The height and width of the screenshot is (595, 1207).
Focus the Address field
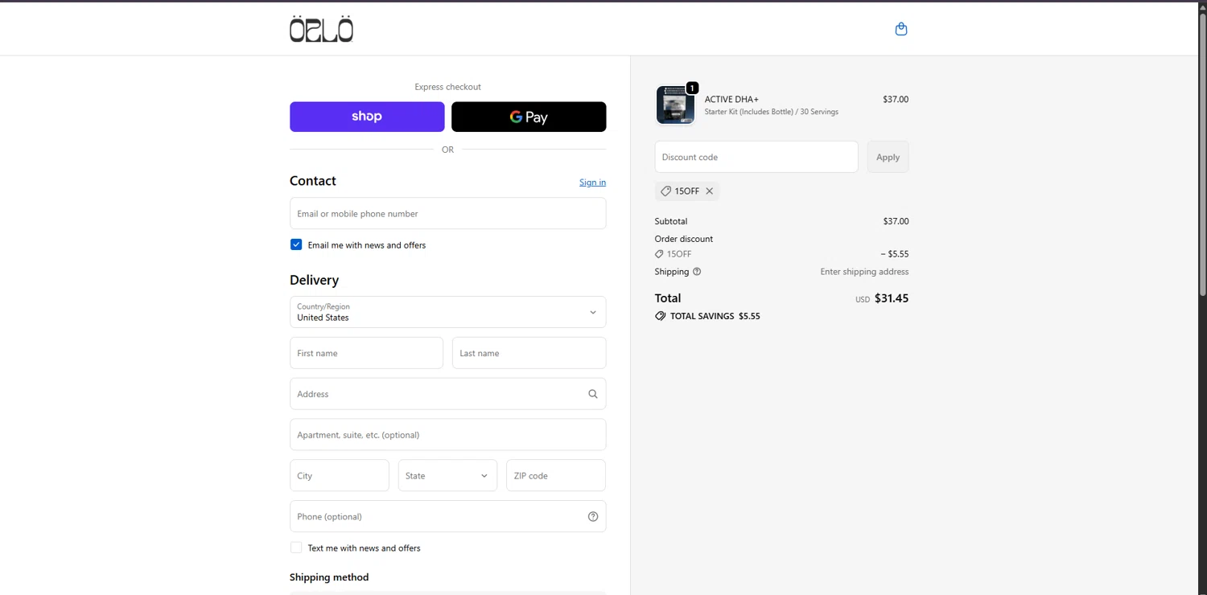(447, 394)
